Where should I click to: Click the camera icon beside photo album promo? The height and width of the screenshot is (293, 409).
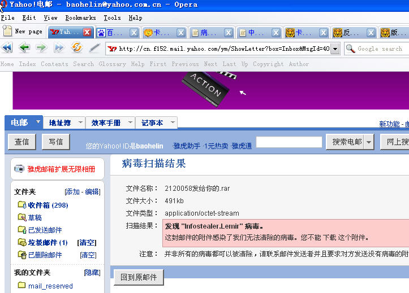click(19, 169)
